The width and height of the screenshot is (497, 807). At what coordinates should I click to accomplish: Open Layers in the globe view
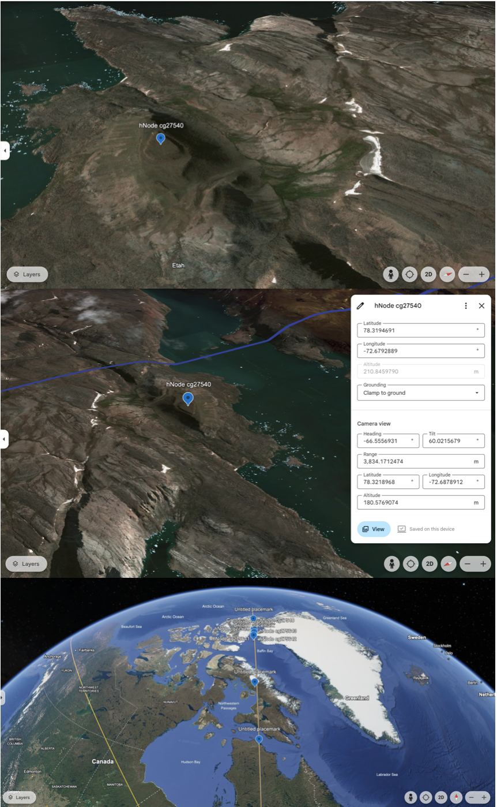19,797
